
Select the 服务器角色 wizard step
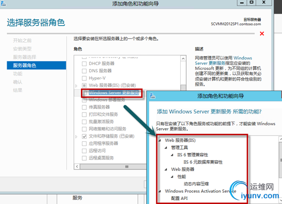(x=37, y=65)
